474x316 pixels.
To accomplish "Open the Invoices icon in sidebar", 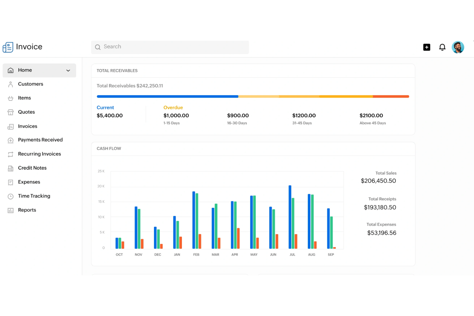I will (11, 126).
